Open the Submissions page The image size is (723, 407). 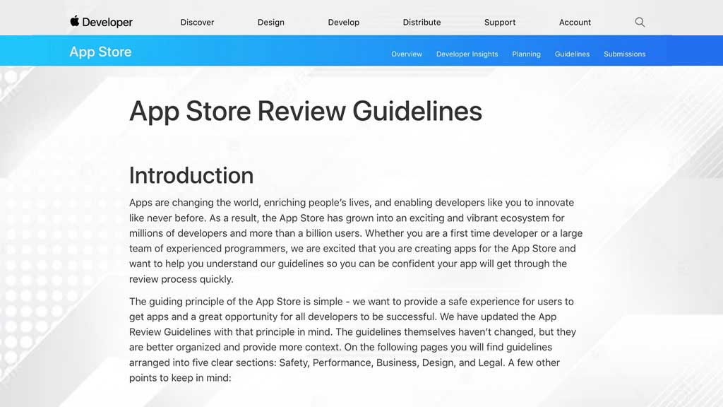[x=624, y=54]
